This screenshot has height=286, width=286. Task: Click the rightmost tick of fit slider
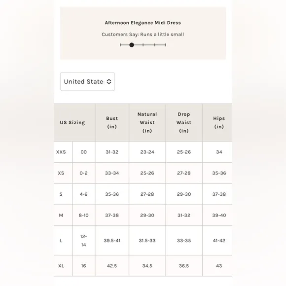pyautogui.click(x=165, y=45)
